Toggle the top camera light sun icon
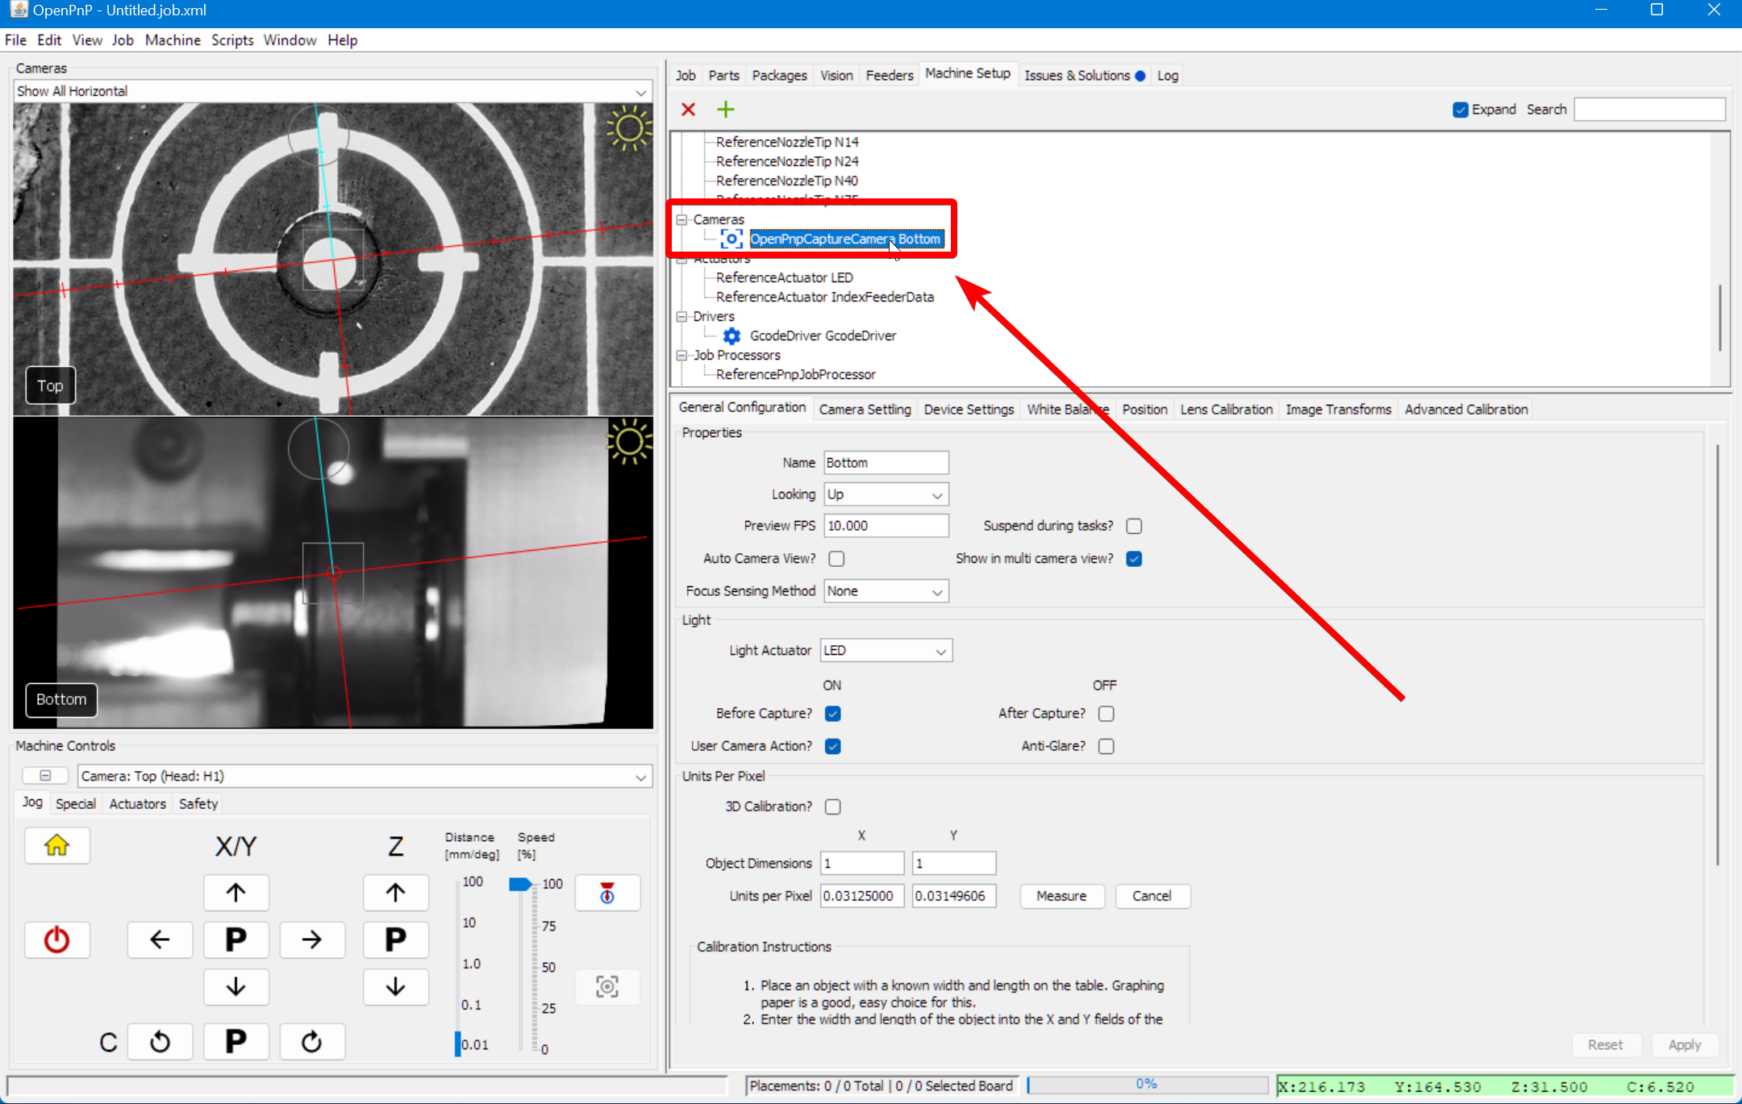Viewport: 1742px width, 1104px height. 628,128
